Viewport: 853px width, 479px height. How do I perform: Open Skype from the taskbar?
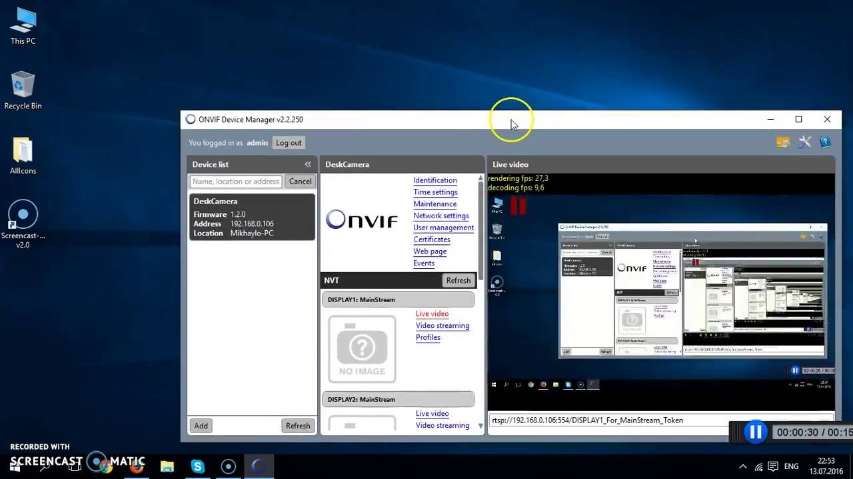tap(198, 466)
